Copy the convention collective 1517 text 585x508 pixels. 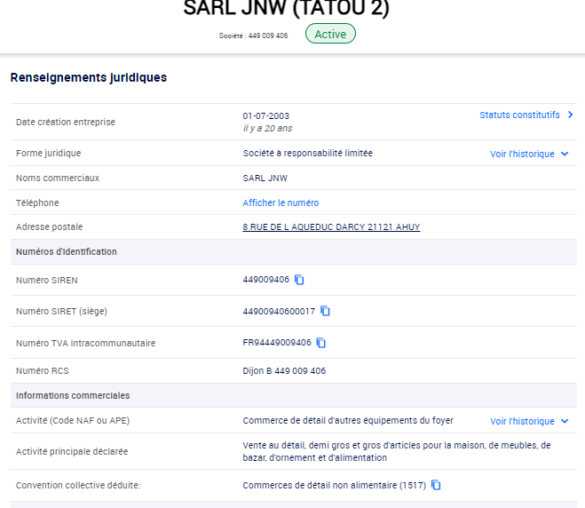(436, 485)
